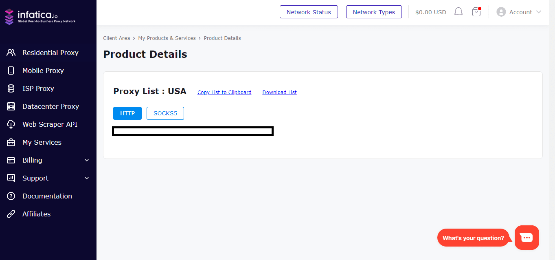Click the Support chat icon

(11, 178)
